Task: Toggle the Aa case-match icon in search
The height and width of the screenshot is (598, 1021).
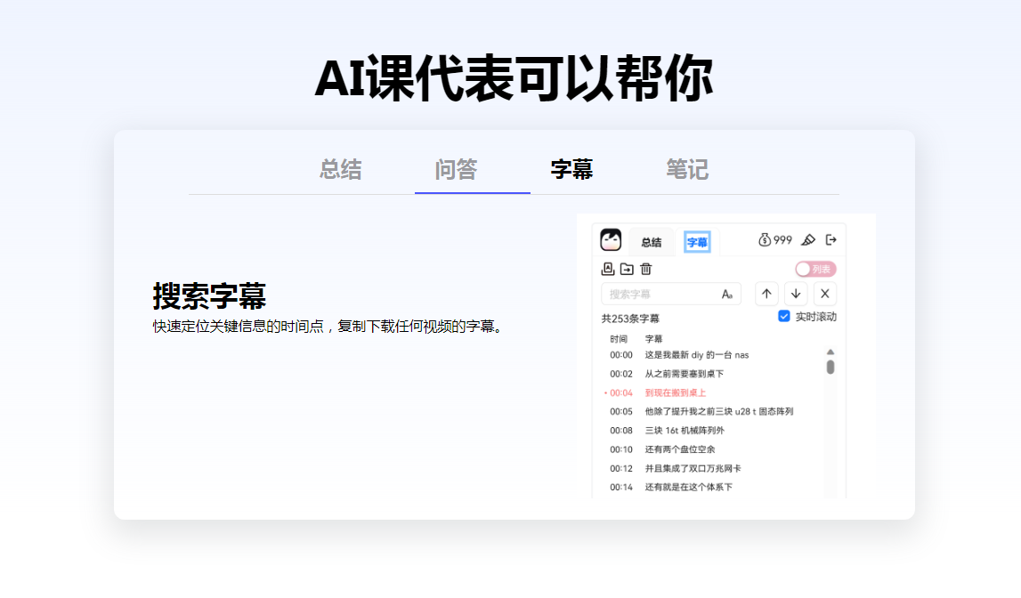Action: tap(727, 295)
